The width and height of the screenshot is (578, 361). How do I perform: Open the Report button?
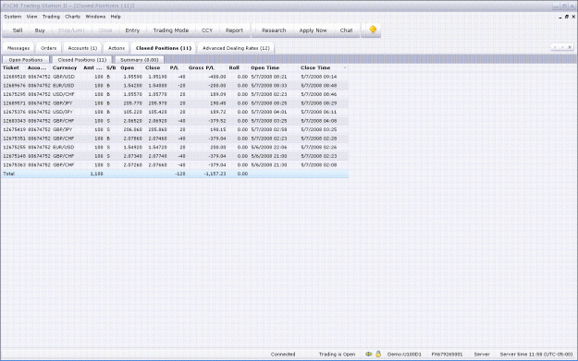coord(234,30)
